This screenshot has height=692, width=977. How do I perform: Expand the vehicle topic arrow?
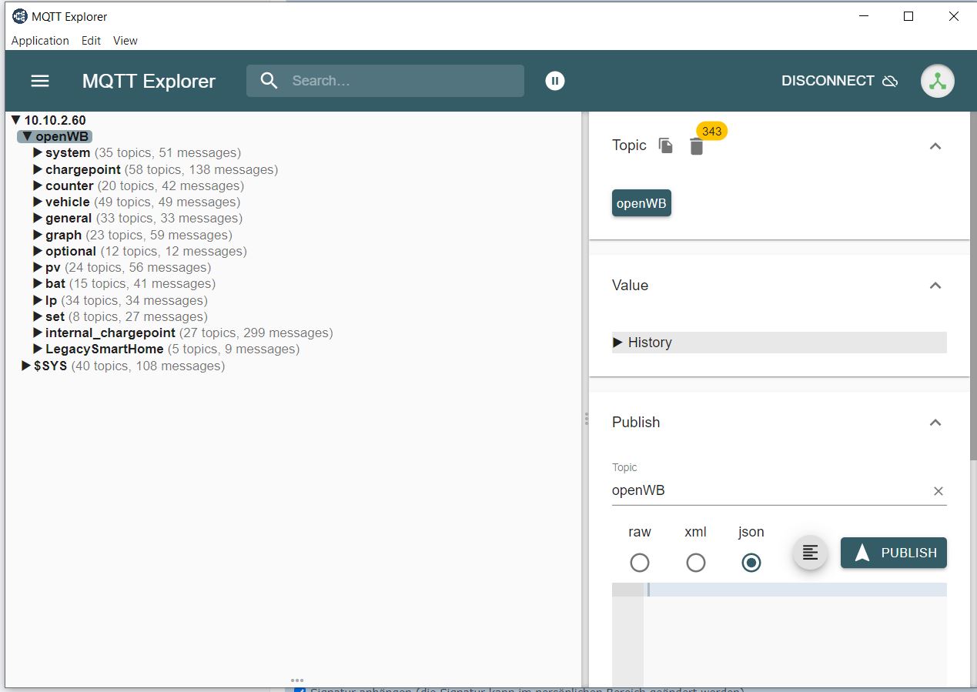38,202
